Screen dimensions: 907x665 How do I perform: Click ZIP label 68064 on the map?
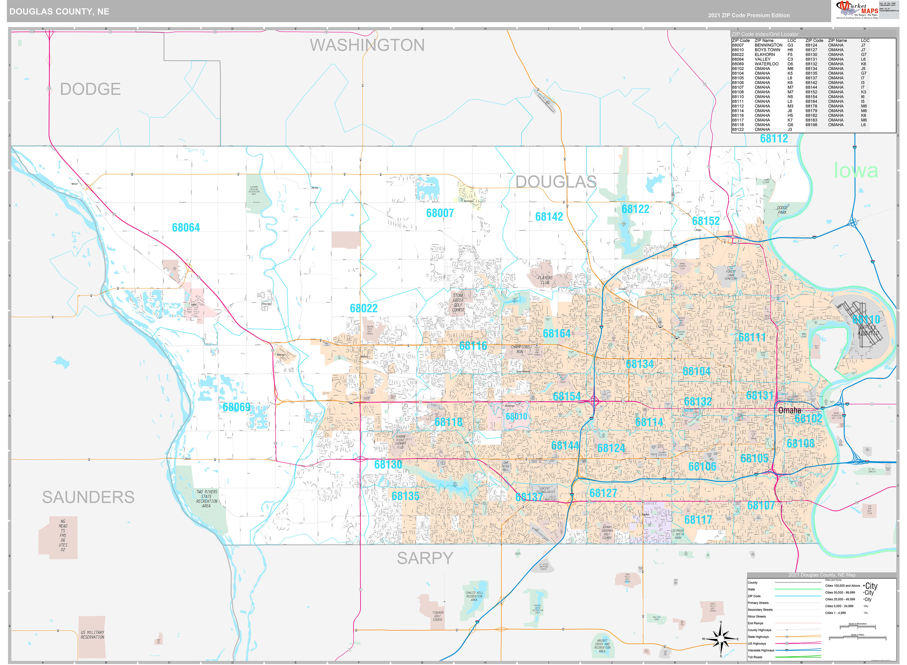(186, 228)
